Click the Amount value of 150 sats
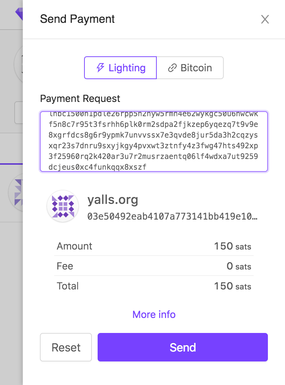285x385 pixels. 232,246
